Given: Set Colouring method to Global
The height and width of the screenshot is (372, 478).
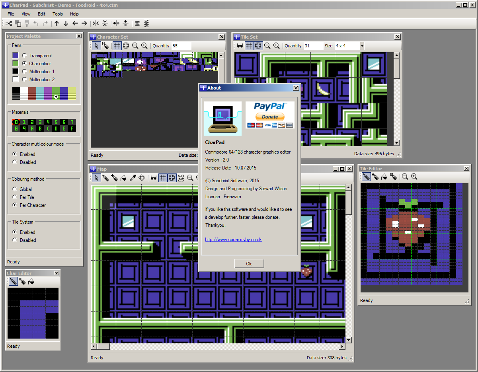Looking at the screenshot, I should 15,189.
